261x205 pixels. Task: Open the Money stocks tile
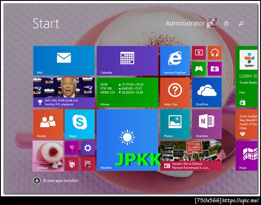(127, 93)
